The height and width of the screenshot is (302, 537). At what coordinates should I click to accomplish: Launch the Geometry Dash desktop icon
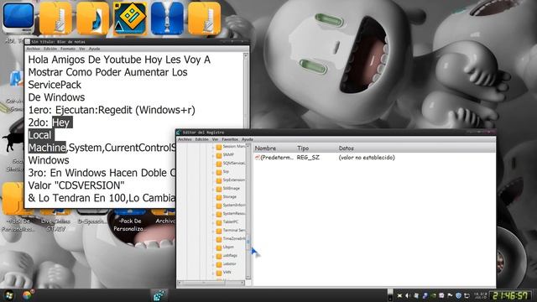(x=130, y=18)
